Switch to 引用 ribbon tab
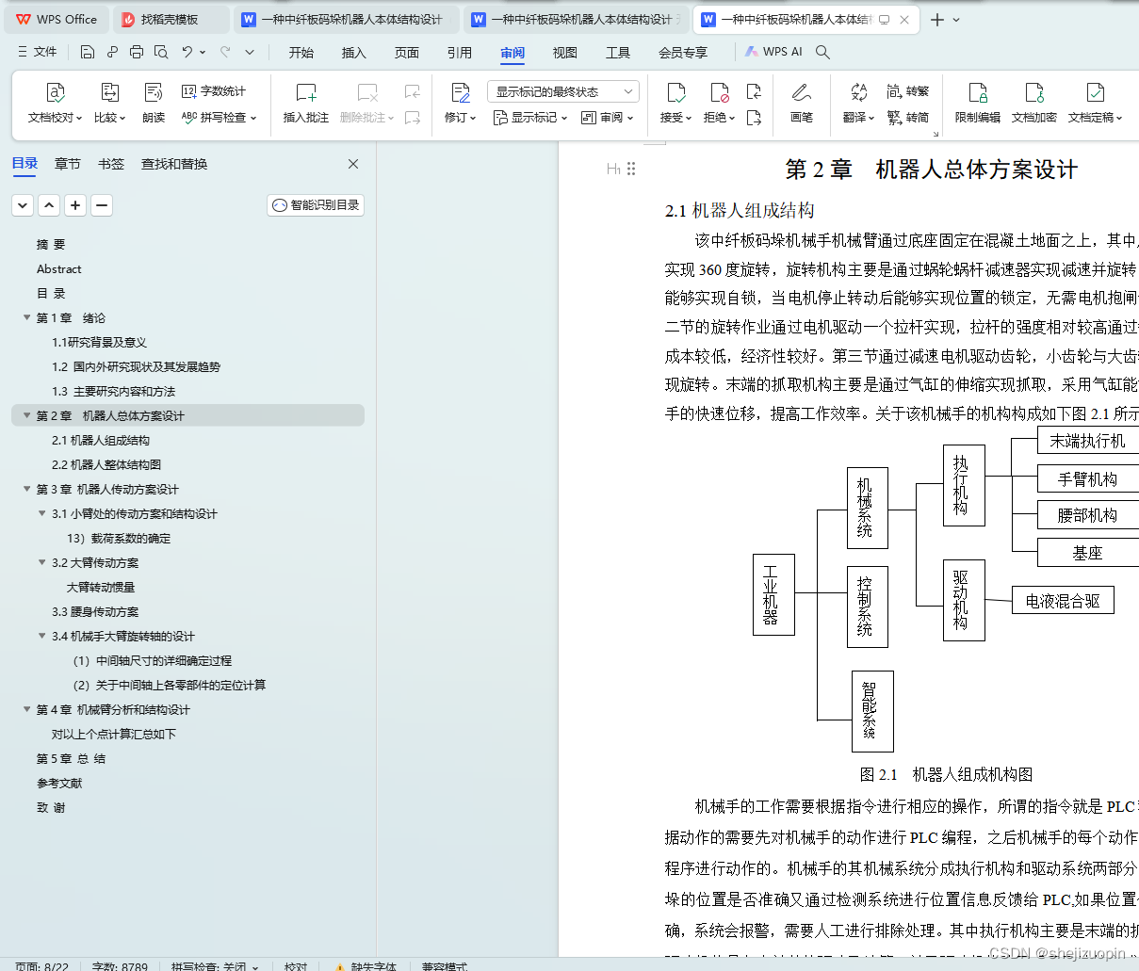Viewport: 1139px width, 971px height. [460, 53]
